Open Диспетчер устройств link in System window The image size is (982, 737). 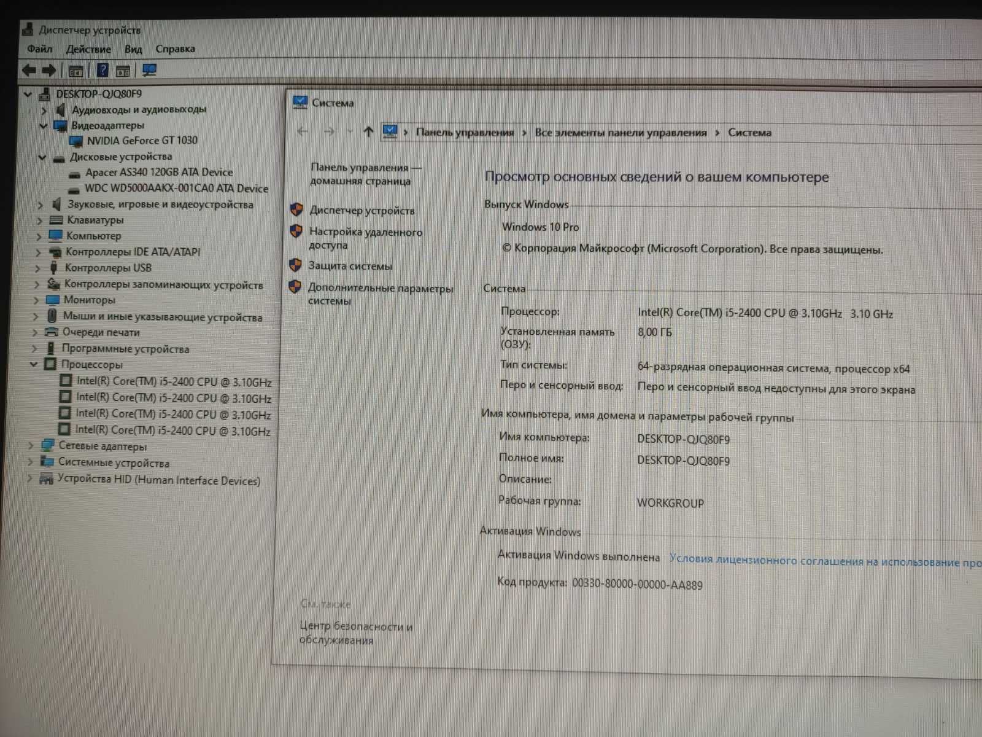coord(362,210)
